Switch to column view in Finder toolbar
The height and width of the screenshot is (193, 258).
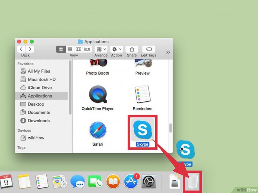coord(78,49)
